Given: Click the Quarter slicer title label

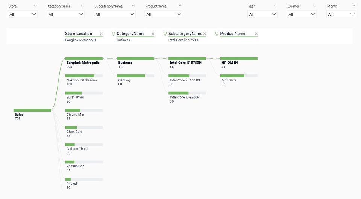Looking at the screenshot, I should pyautogui.click(x=293, y=6).
